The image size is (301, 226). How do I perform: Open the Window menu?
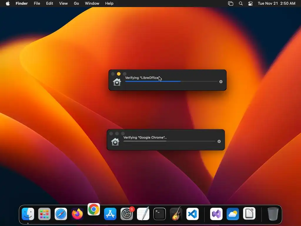[92, 4]
